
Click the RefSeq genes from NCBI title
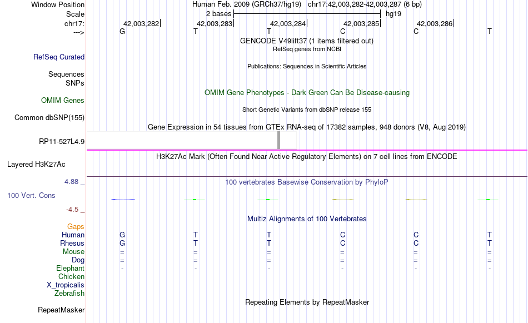point(307,49)
